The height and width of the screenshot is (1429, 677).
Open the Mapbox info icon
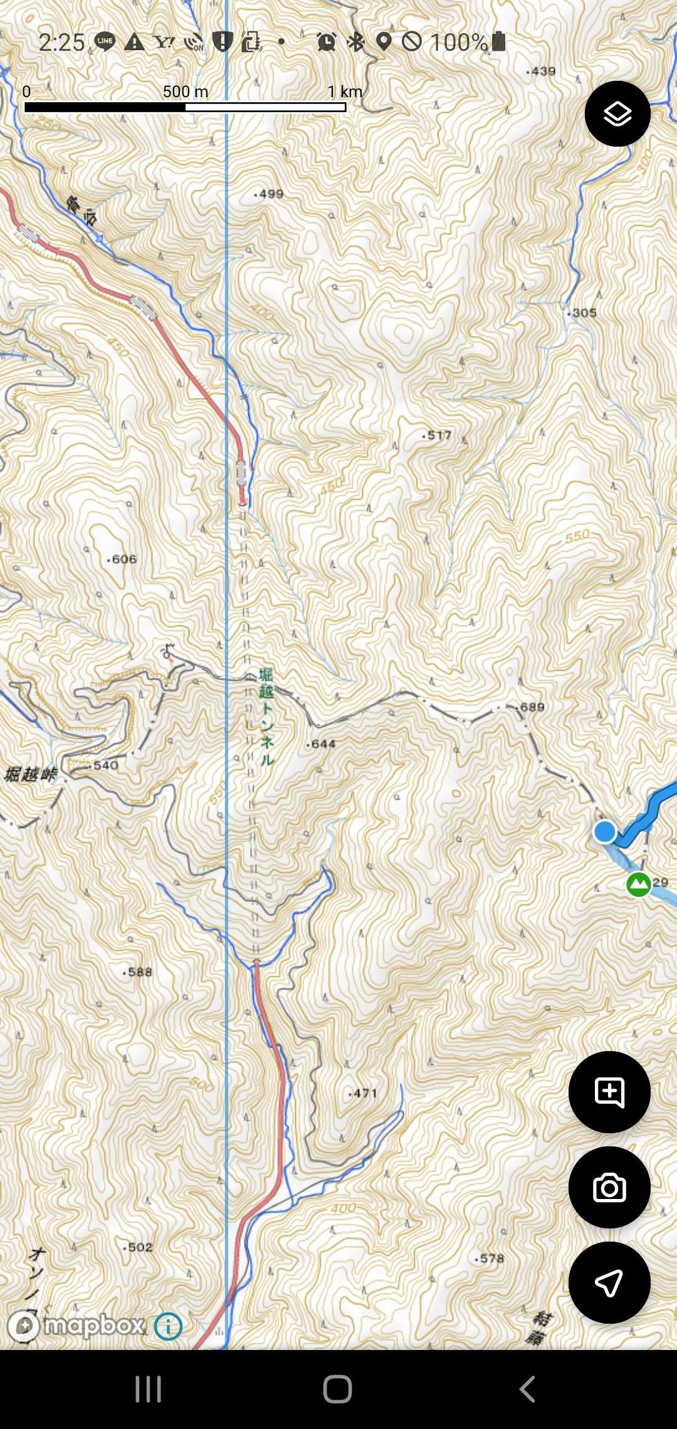(x=168, y=1326)
